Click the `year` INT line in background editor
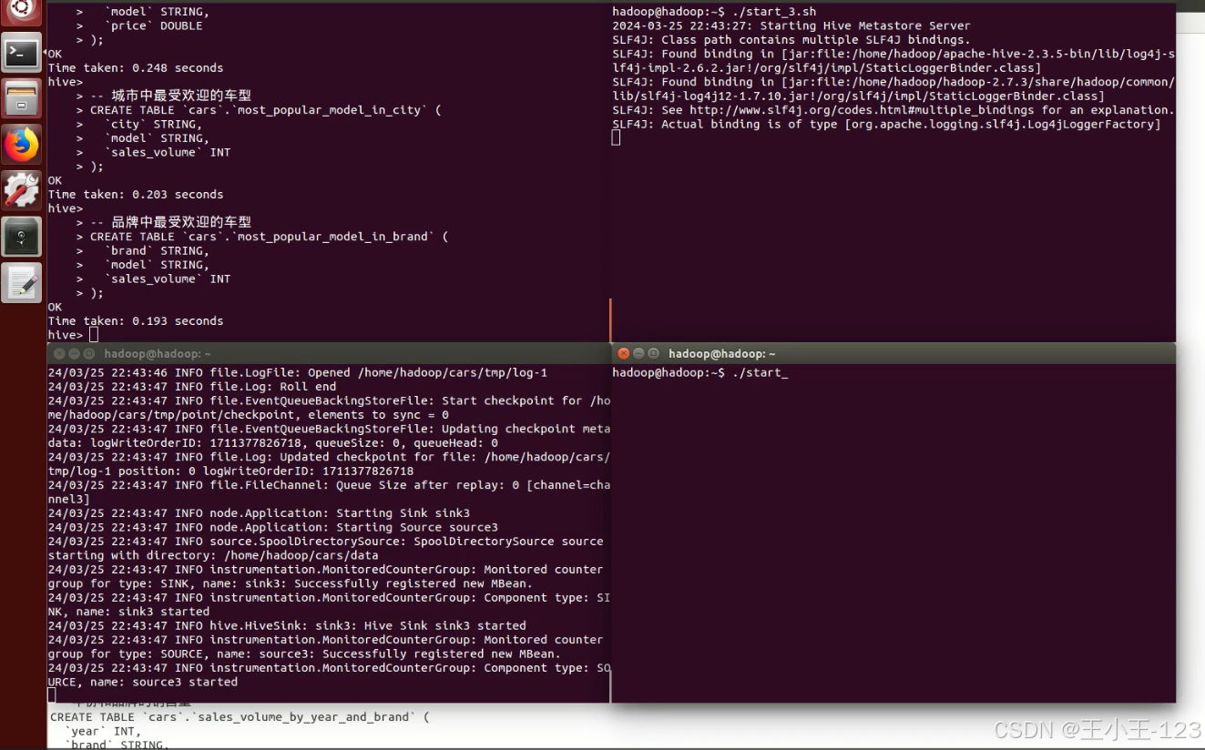The image size is (1205, 750). pyautogui.click(x=102, y=731)
